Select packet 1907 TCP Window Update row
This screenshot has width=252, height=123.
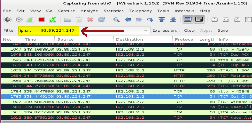tap(126, 102)
